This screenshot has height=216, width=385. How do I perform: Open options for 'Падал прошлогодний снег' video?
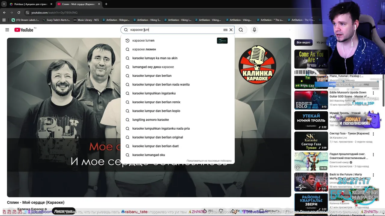tap(373, 155)
